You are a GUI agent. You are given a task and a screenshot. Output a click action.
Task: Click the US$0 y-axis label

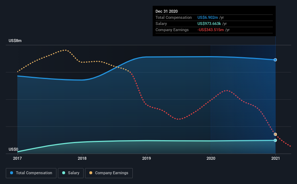[x=13, y=150]
